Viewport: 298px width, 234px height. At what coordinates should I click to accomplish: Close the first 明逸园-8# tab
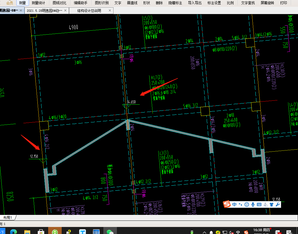pos(21,10)
